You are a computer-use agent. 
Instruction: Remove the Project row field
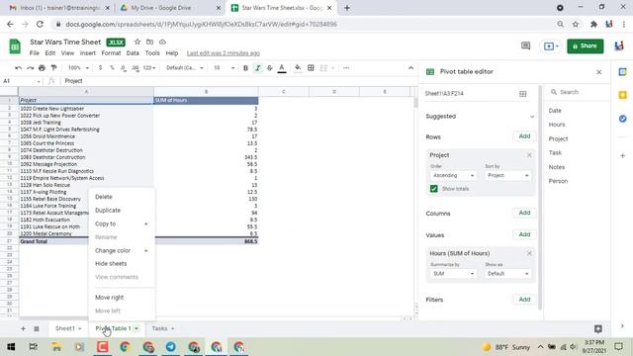coord(529,155)
